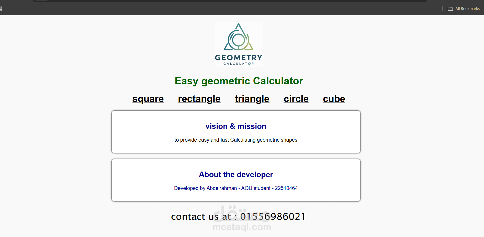Select the circle link
Viewport: 484px width, 237px height.
click(296, 99)
